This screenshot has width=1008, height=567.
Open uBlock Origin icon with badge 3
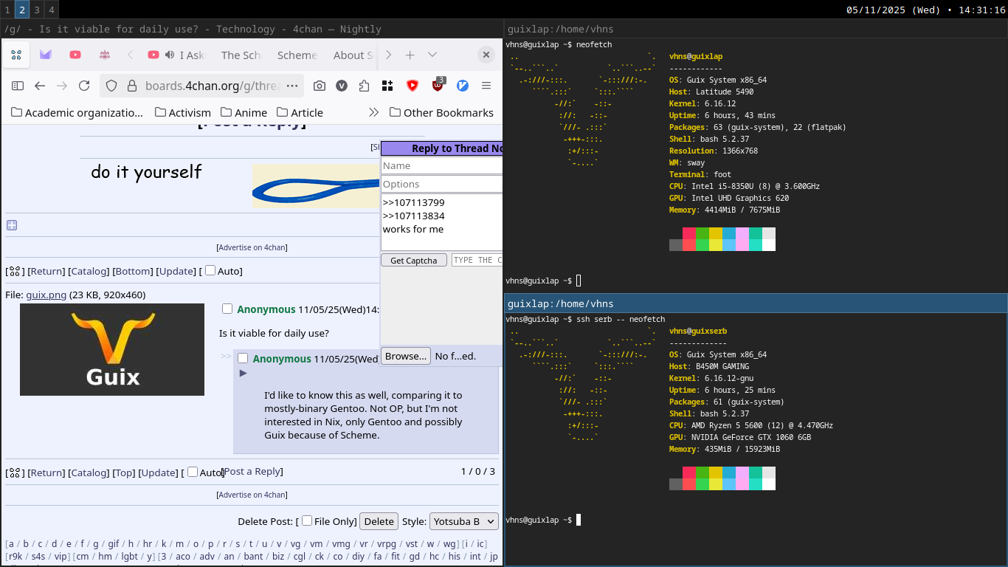(438, 85)
